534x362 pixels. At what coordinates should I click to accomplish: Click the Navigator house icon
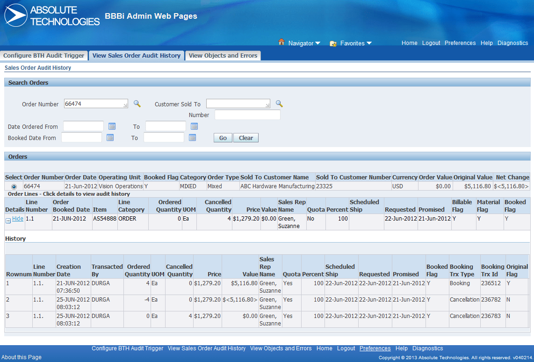pos(281,43)
